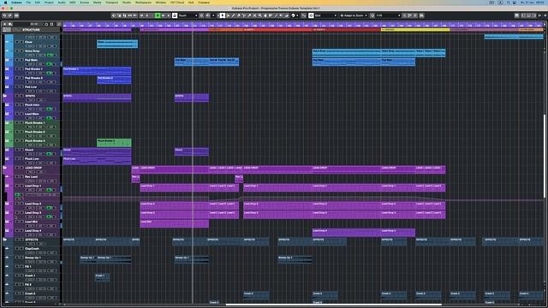Mute the Lead Mid track
548x308 pixels.
coord(16,222)
